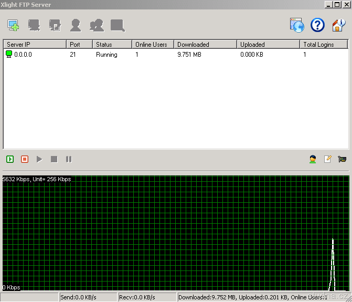Screen dimensions: 352x302
Task: Click the network card icon
Action: pos(342,159)
